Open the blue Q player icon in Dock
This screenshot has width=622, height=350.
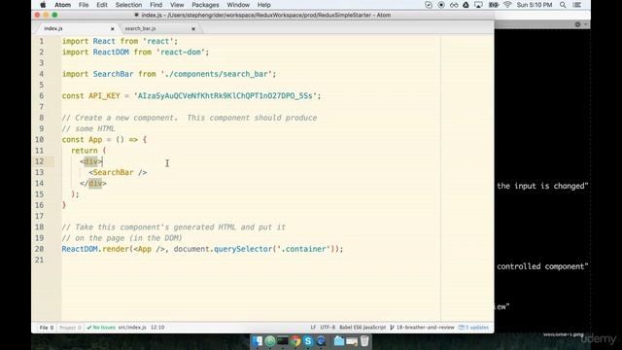click(321, 341)
